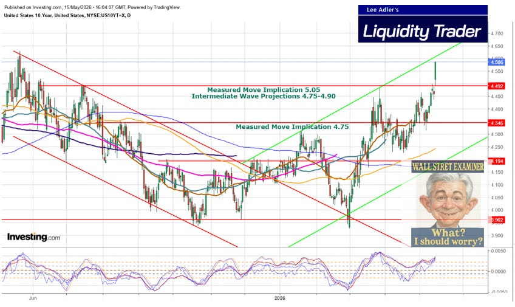Screen dimensions: 515x307
Task: Click the 4.700 price axis value
Action: click(497, 33)
